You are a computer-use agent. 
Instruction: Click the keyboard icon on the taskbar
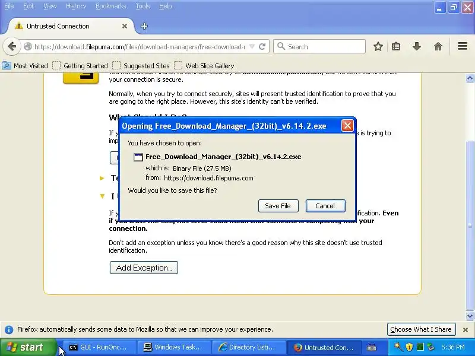coord(372,348)
